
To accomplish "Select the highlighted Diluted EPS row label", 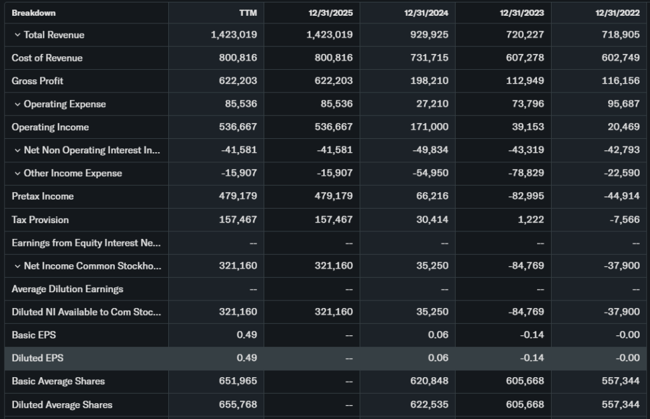I will point(37,358).
